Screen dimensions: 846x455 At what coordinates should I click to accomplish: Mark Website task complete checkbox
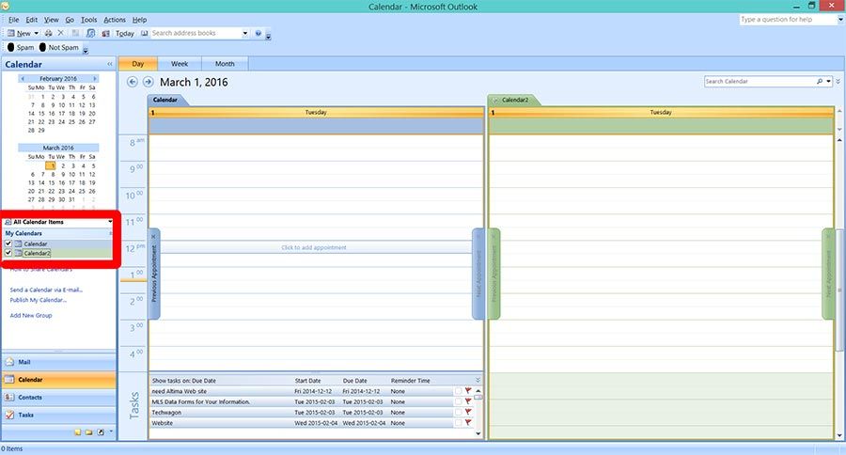[x=458, y=423]
